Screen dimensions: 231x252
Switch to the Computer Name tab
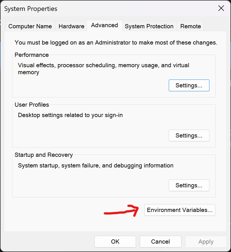point(30,26)
